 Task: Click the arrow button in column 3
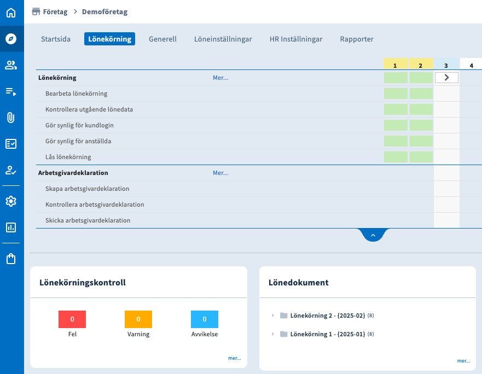446,78
